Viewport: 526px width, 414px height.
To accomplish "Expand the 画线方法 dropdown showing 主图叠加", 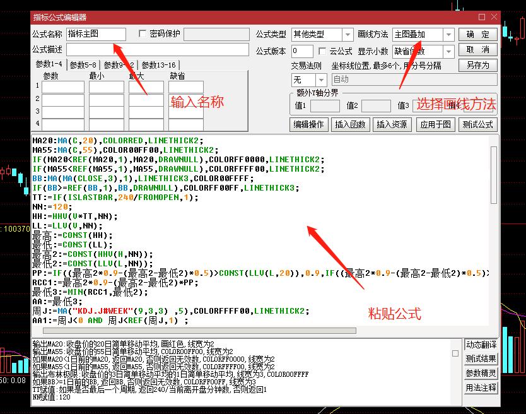I will pyautogui.click(x=448, y=35).
